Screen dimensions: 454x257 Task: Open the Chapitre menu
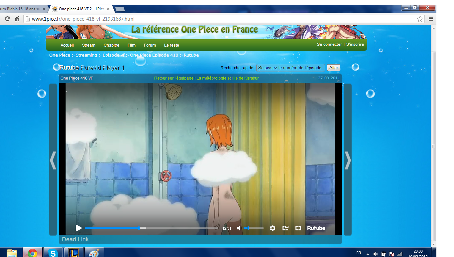111,45
